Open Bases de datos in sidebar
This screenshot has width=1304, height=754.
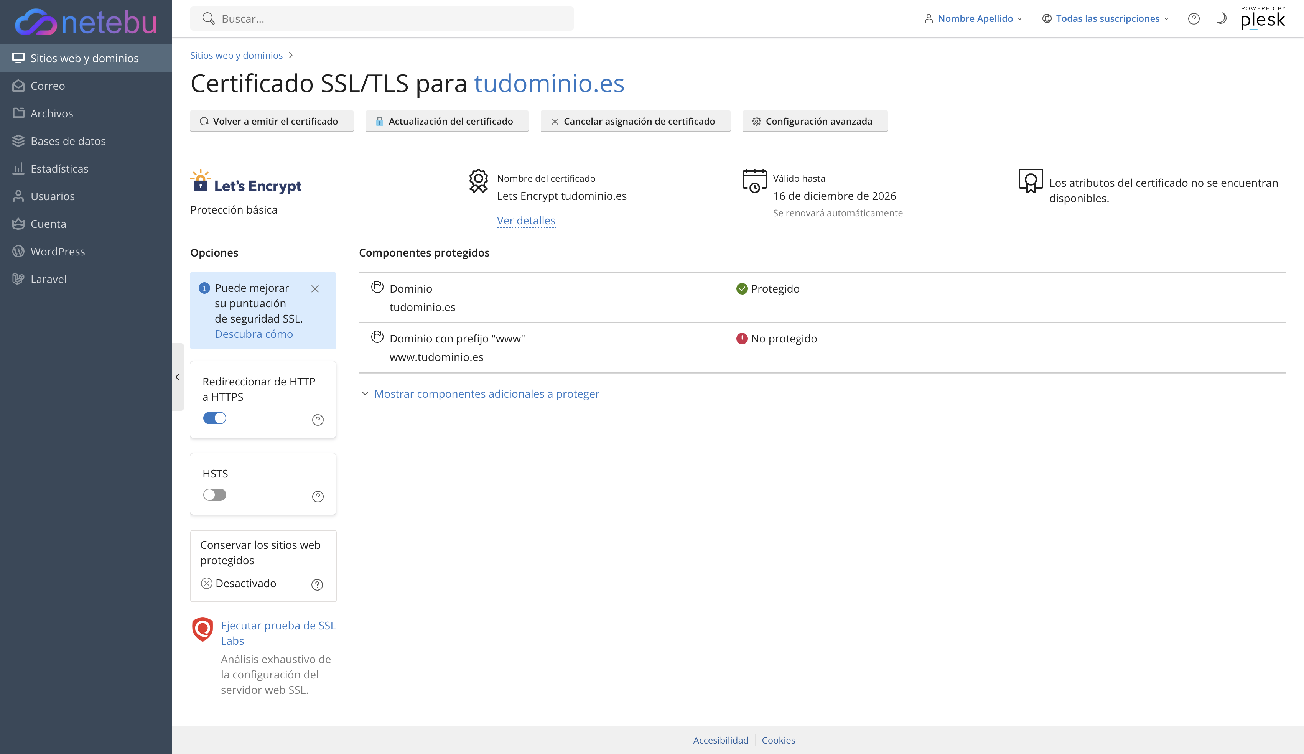[86, 141]
